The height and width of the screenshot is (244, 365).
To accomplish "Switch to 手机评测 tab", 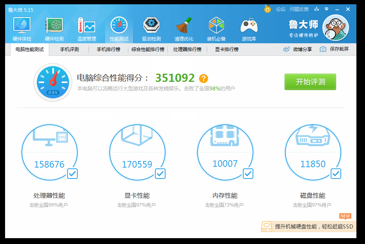I will (69, 50).
